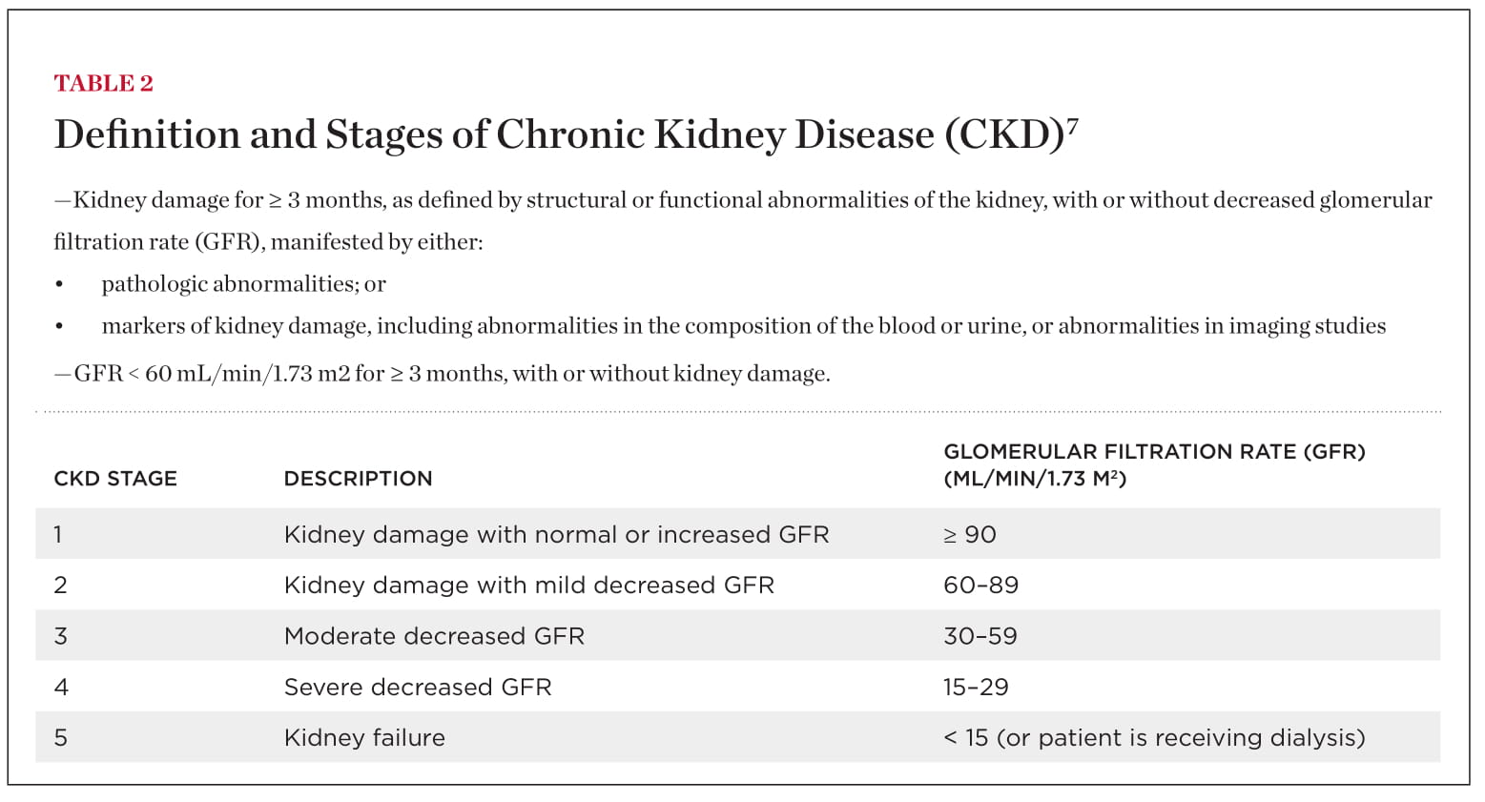The image size is (1485, 802).
Task: Select the 'Moderate decreased GFR' description
Action: tap(434, 636)
